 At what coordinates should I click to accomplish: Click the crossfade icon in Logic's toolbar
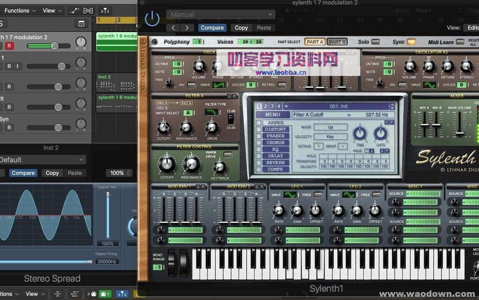[88, 10]
